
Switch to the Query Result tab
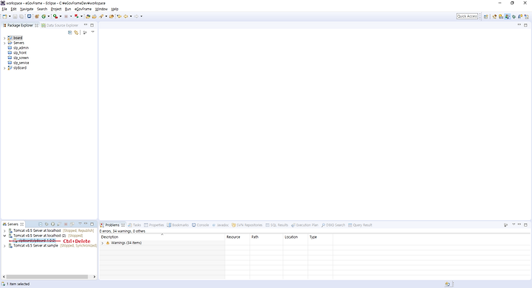(360, 225)
